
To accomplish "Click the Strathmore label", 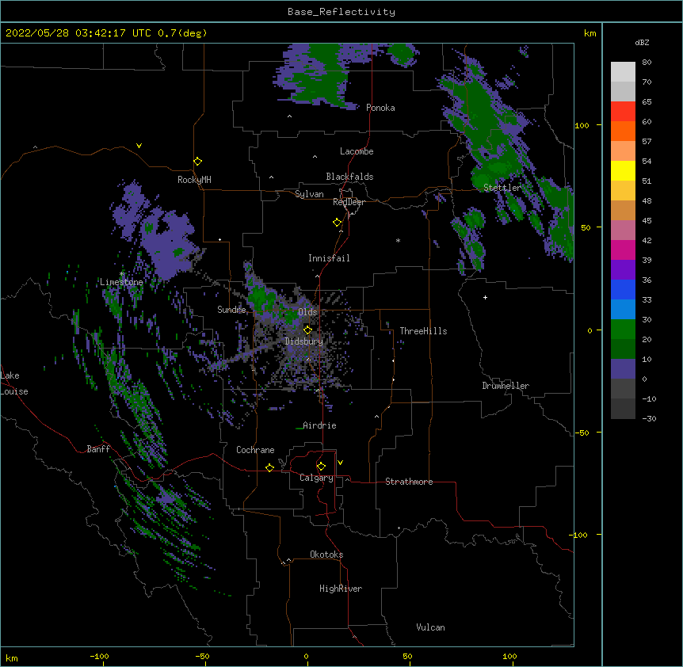I will (x=409, y=482).
